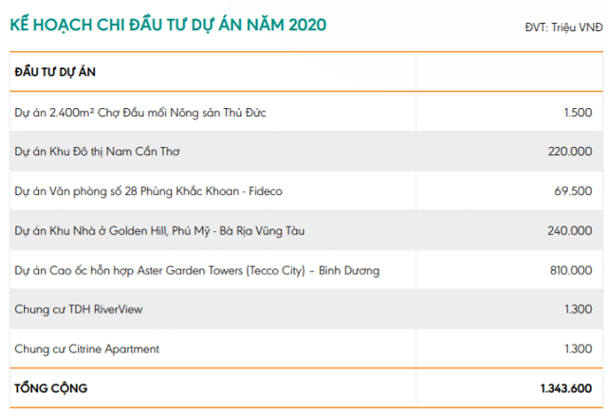This screenshot has width=607, height=409.
Task: Click the empty header cell above the amounts
Action: (x=508, y=72)
